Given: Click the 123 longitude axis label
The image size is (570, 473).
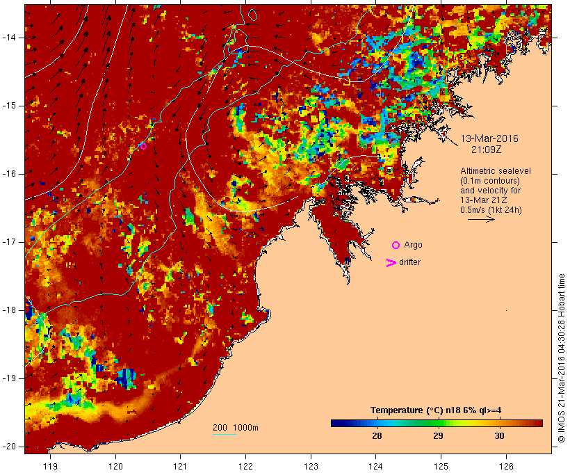Looking at the screenshot, I should pos(311,466).
